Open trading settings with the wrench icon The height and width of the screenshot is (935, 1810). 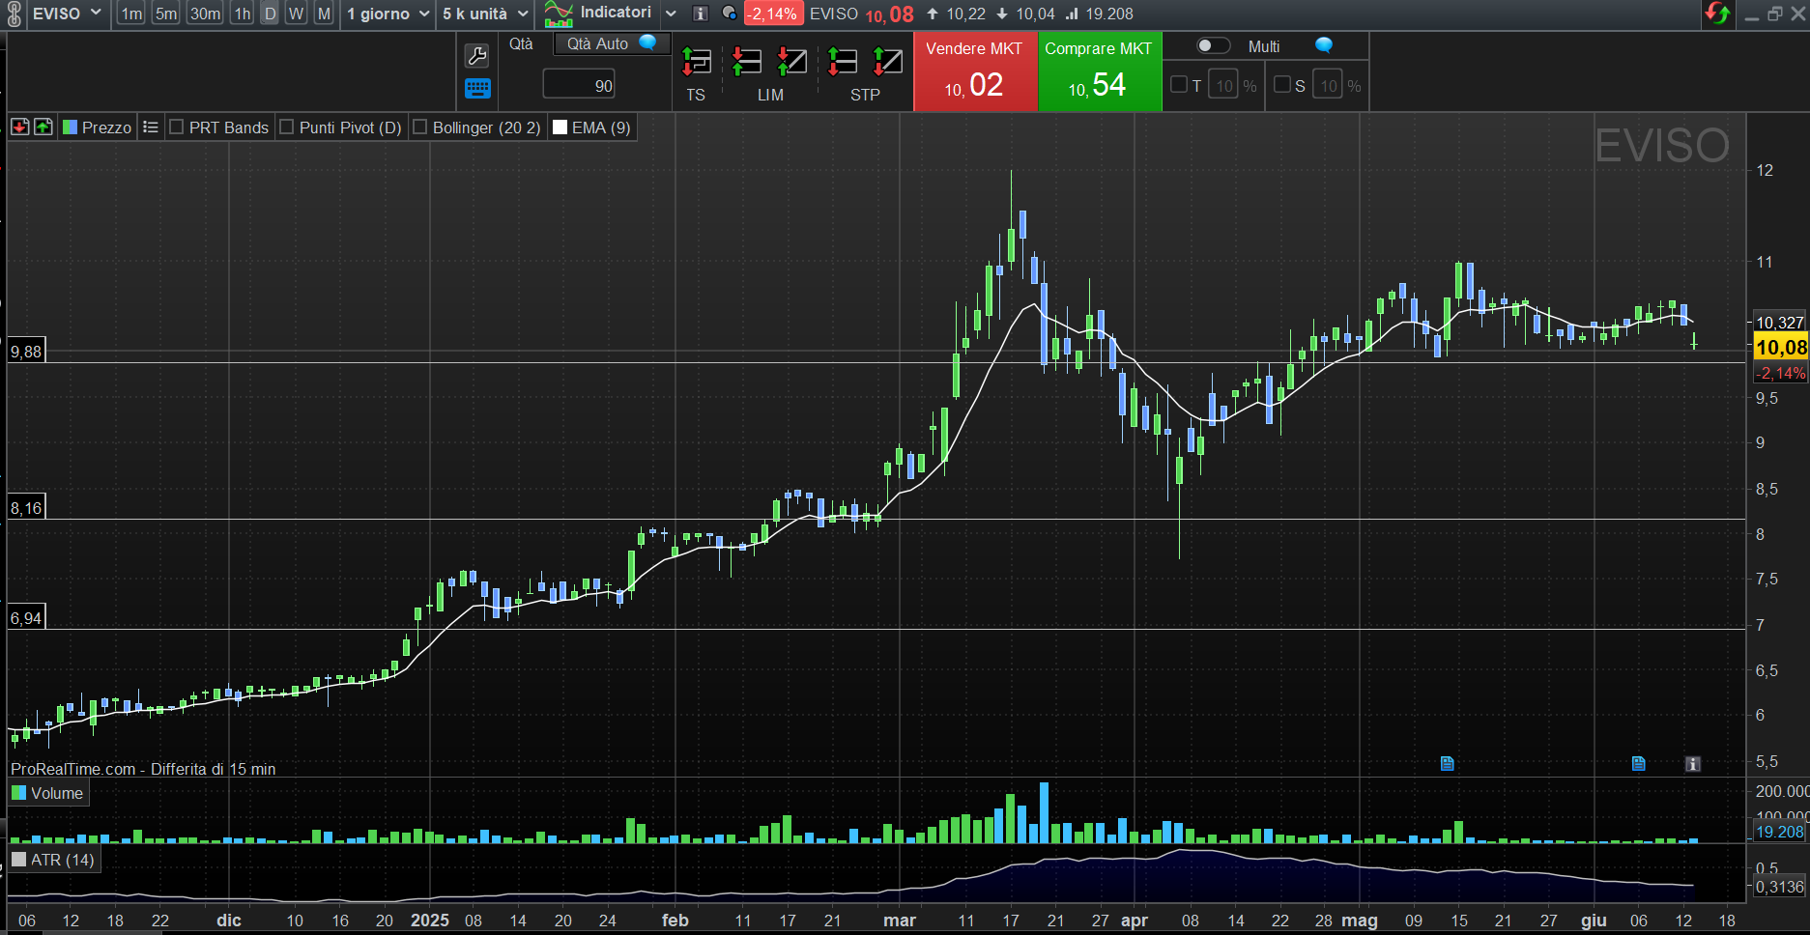[477, 56]
